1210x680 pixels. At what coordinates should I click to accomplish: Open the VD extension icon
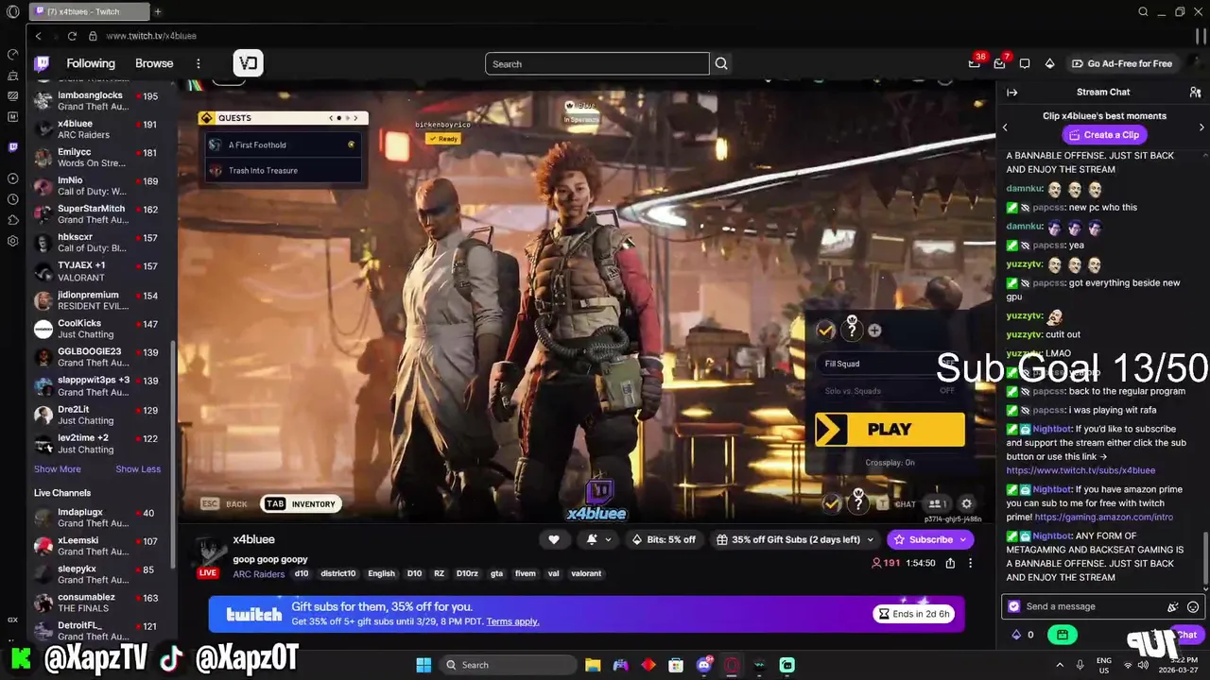click(x=248, y=63)
